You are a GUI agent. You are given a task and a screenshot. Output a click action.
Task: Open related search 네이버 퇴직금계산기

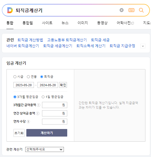click(23, 46)
